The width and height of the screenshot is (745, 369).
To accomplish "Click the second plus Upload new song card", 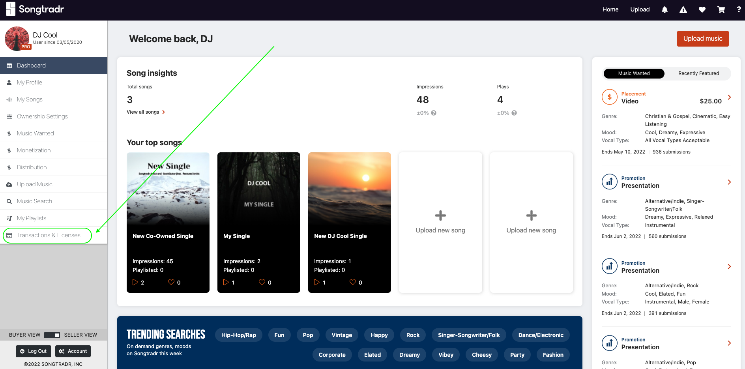I will (531, 223).
